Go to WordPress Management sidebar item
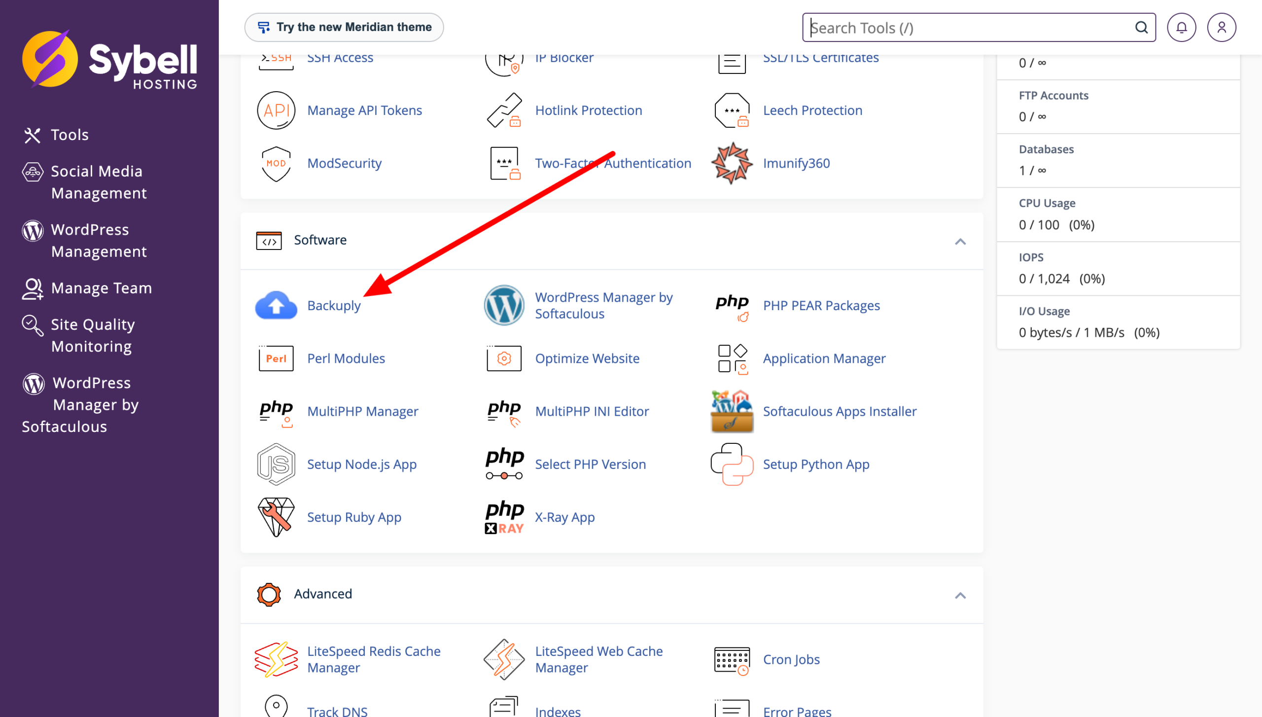 [84, 241]
